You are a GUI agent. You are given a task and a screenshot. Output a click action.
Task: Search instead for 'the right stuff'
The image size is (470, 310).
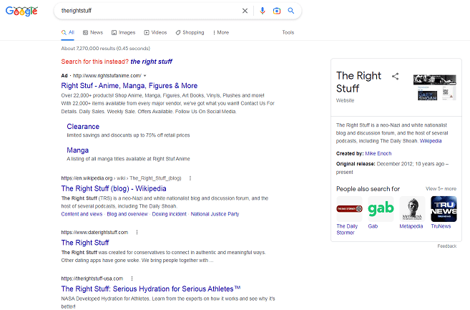click(x=152, y=62)
